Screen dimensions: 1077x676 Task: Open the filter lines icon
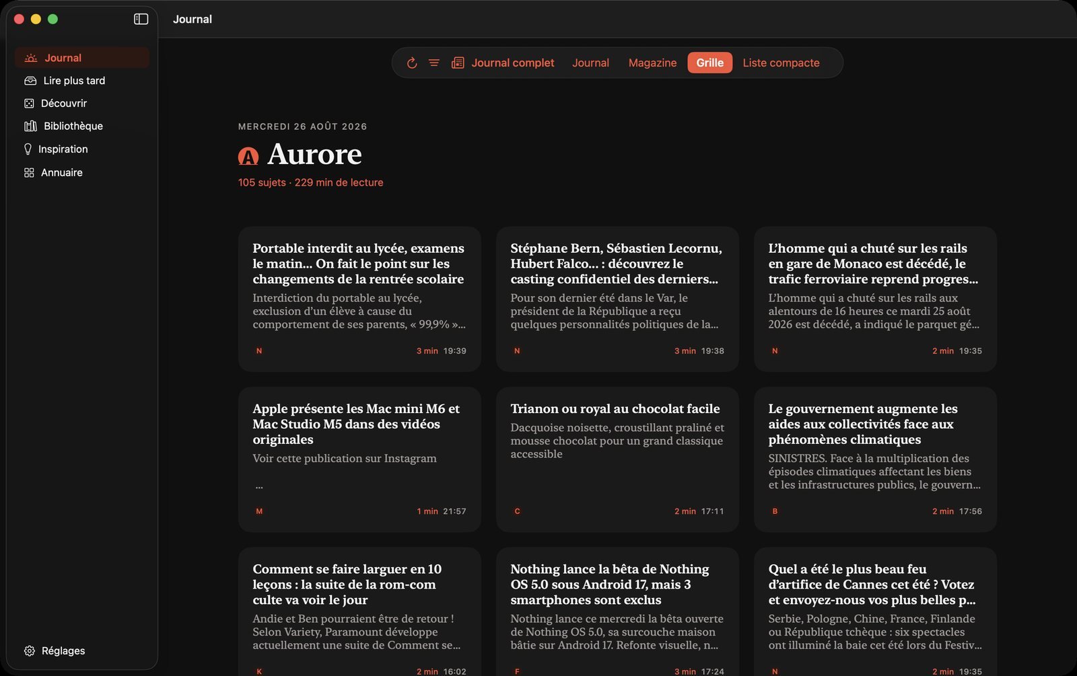[x=434, y=63]
